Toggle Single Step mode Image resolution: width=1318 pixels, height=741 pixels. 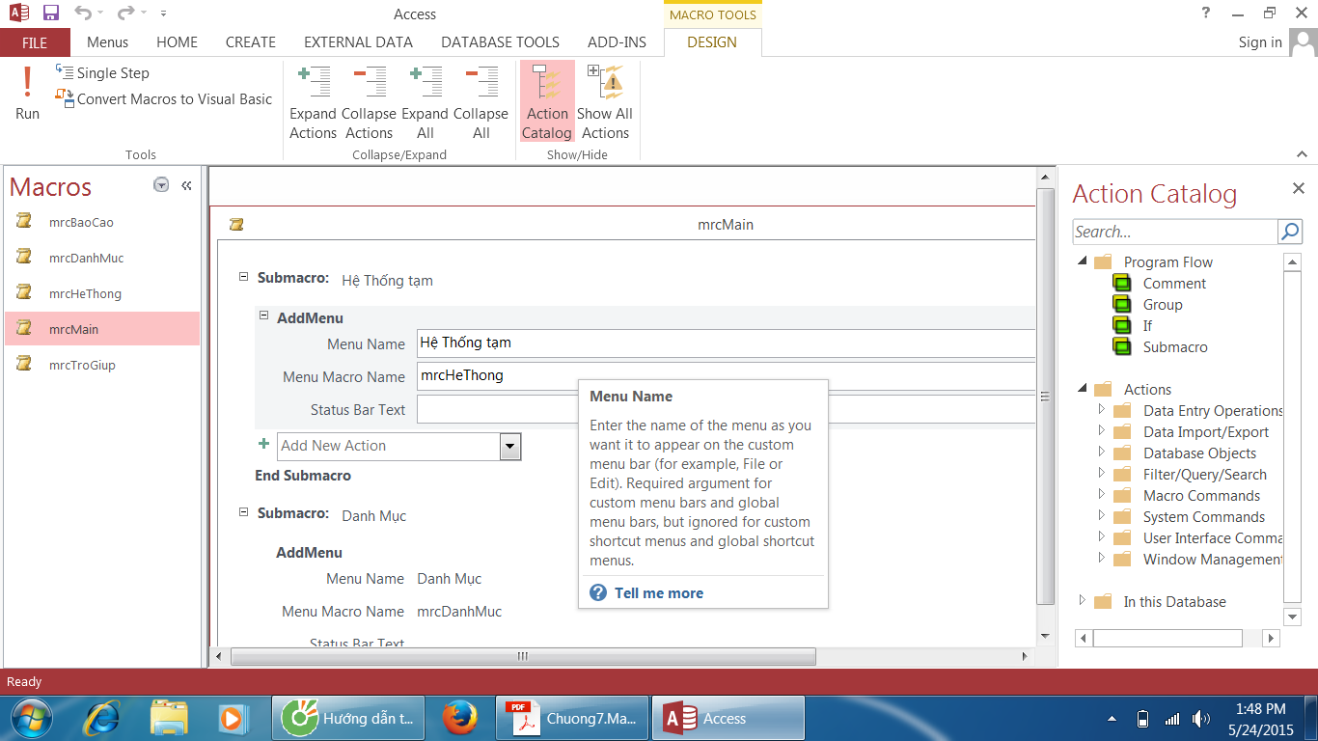click(102, 73)
